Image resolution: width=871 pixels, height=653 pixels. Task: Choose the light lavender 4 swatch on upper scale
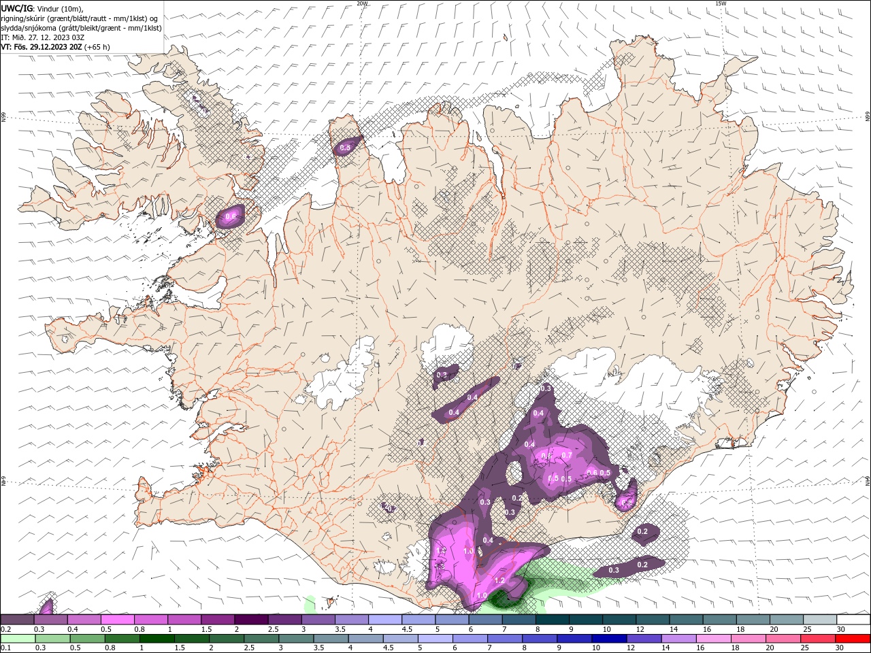click(385, 620)
